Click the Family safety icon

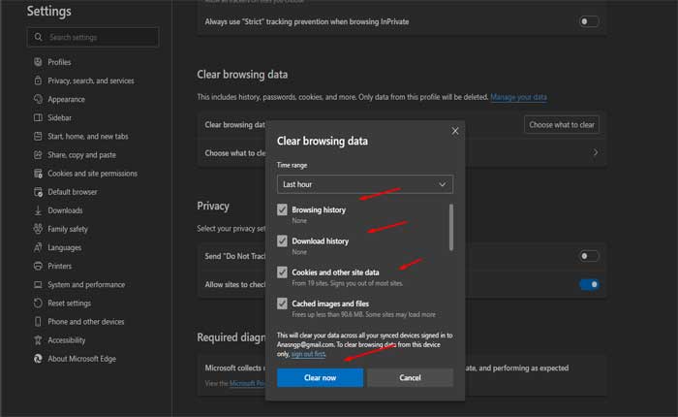pyautogui.click(x=37, y=229)
